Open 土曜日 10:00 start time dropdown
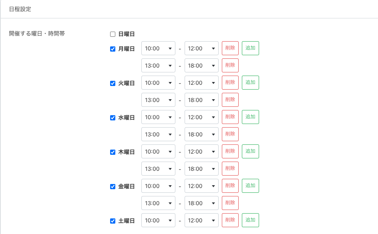 [158, 220]
